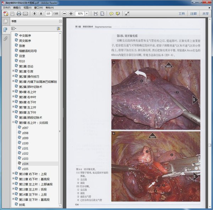Expand 第2章 操作技巧 bookmark
This screenshot has height=210, width=213.
click(13, 76)
